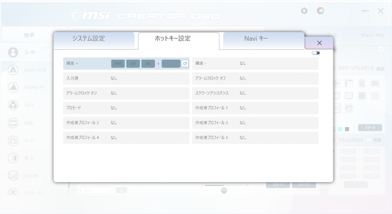
Task: Click reset icon at main window top right
Action: click(381, 49)
